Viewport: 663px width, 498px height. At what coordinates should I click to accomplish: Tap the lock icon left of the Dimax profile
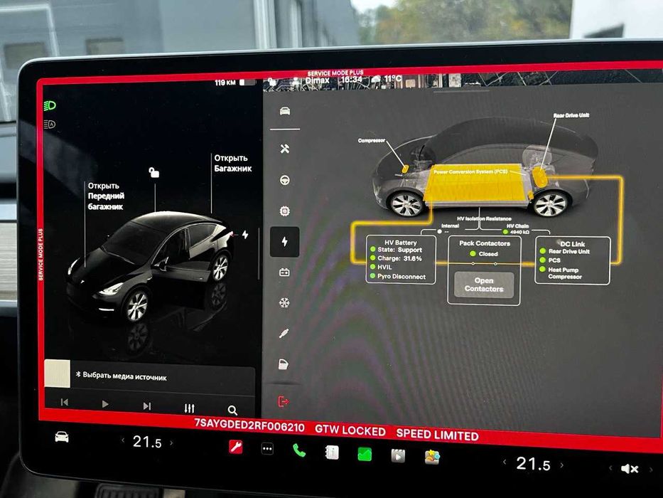272,82
